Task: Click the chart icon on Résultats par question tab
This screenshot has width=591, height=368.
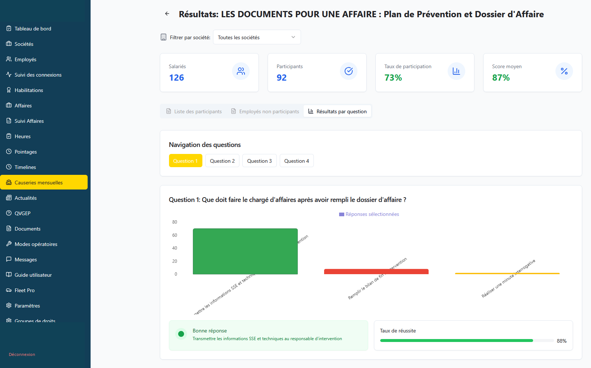Action: click(x=311, y=111)
